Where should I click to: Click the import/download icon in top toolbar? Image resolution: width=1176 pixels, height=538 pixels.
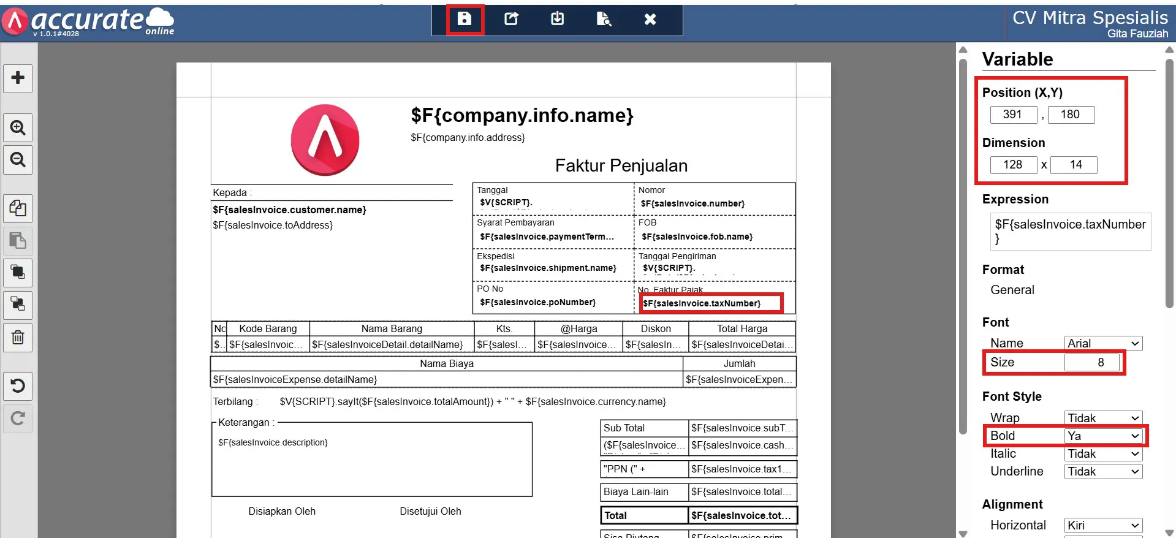point(557,19)
